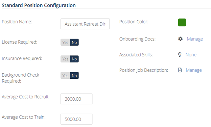Click the Average Cost to Train field
The image size is (211, 127).
pyautogui.click(x=76, y=119)
